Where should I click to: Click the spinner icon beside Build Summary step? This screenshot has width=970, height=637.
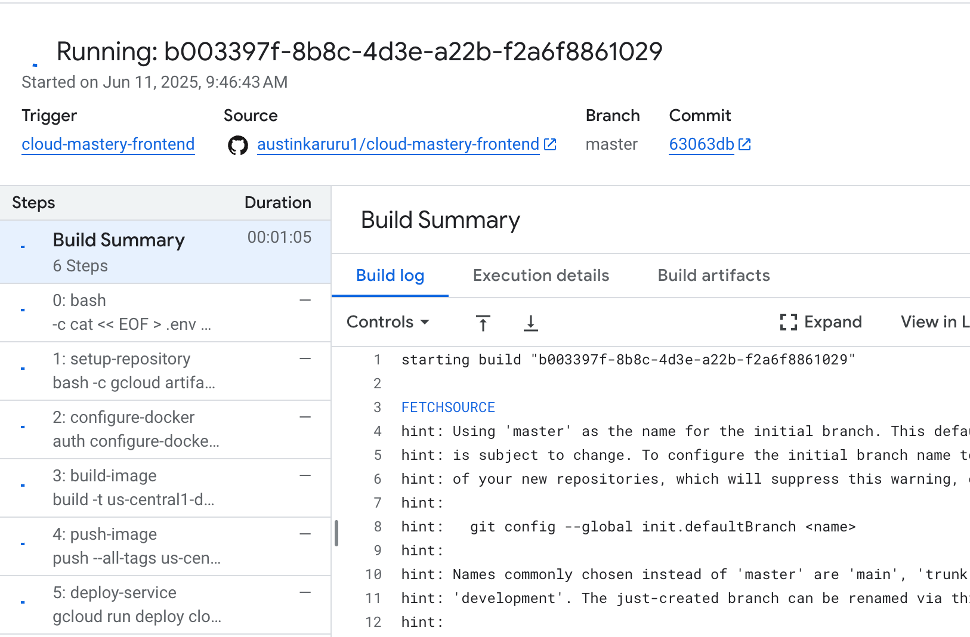coord(23,246)
